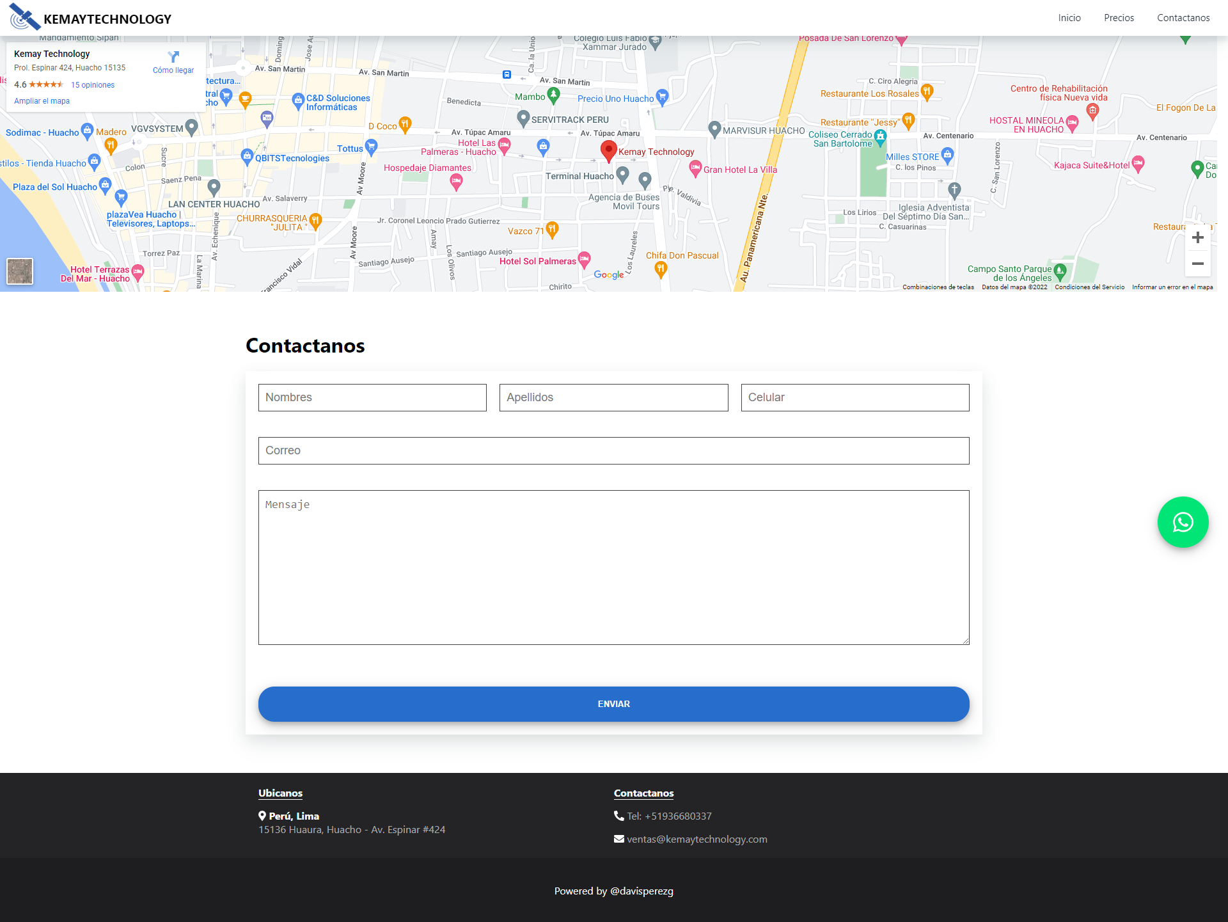Open the Ampliar el mapa link

42,101
